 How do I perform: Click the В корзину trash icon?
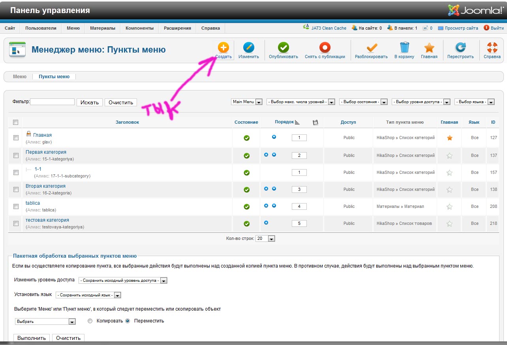pos(404,48)
